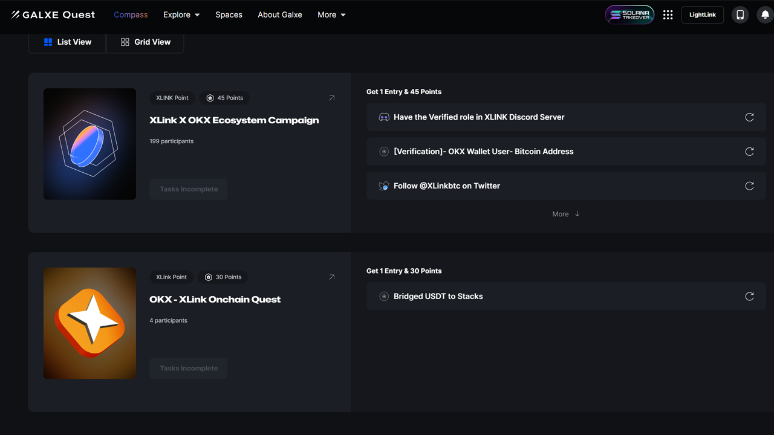Refresh the XLINK Discord Server task status
This screenshot has height=435, width=774.
point(749,117)
